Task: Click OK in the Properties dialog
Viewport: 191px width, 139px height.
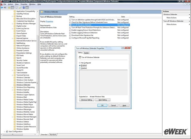Action: point(102,105)
